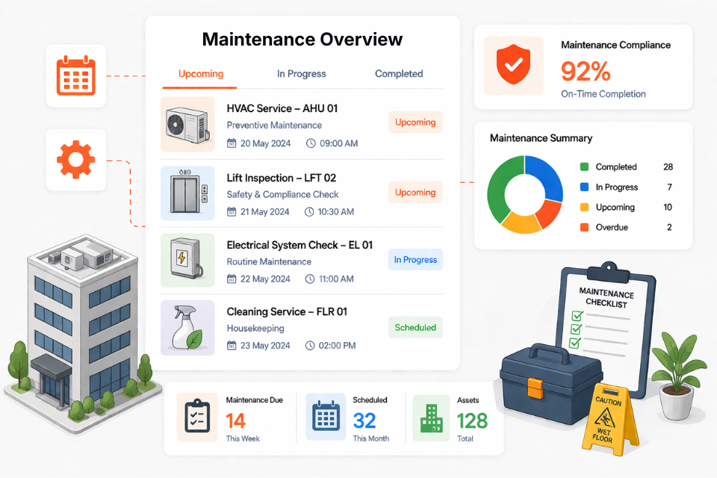
Task: Select green Completed legend swatch
Action: coord(584,167)
